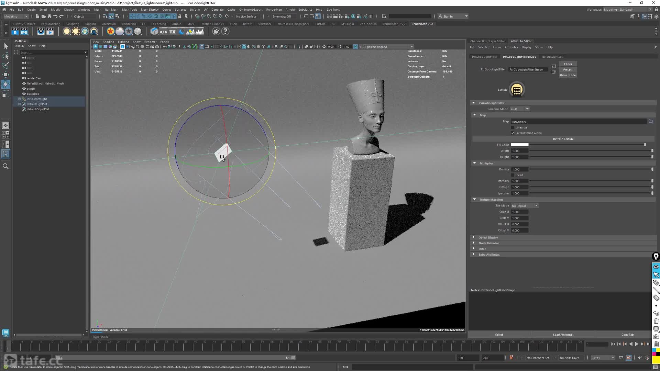Select Nefertiti_obj_Nefertiti_Mesh in Outliner

[x=45, y=83]
